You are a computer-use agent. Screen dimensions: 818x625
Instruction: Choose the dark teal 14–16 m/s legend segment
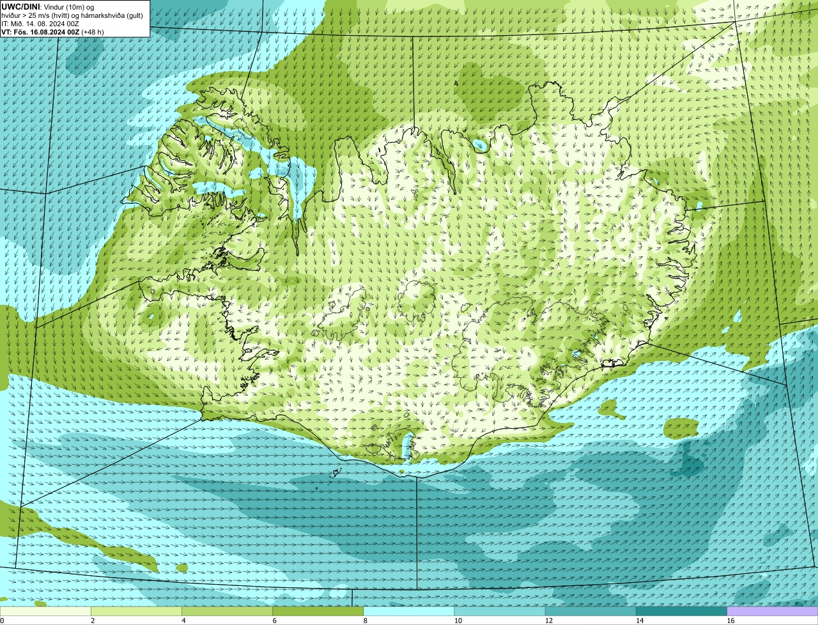pyautogui.click(x=681, y=612)
